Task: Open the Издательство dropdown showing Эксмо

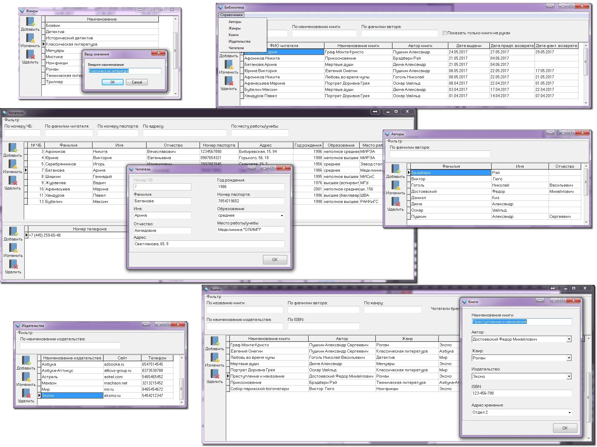Action: [x=569, y=376]
